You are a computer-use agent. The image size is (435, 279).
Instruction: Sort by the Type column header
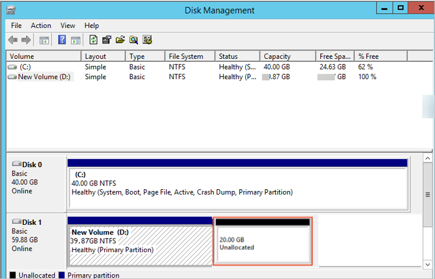tap(145, 57)
